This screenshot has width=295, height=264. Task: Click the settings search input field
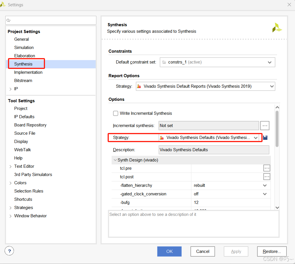tap(51, 20)
